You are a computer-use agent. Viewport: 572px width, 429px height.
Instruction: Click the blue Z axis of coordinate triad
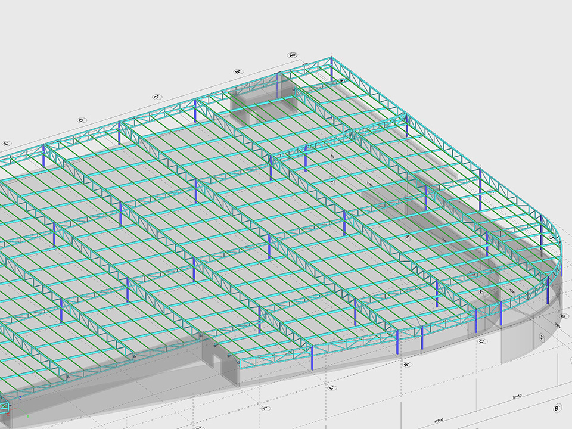[20, 396]
